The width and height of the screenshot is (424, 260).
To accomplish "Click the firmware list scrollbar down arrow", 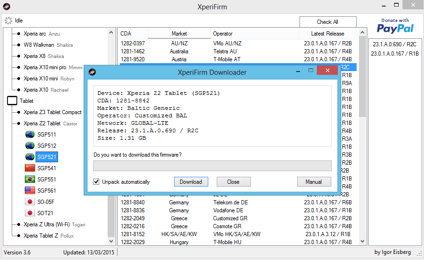I will [x=362, y=241].
